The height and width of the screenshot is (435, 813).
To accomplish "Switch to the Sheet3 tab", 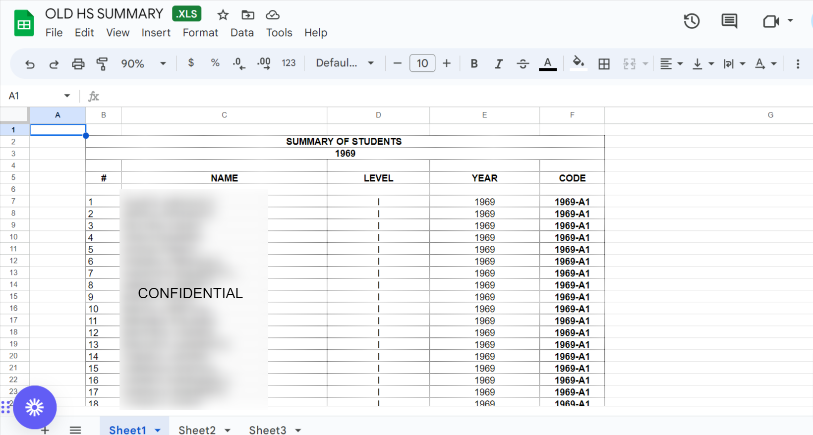I will click(267, 430).
